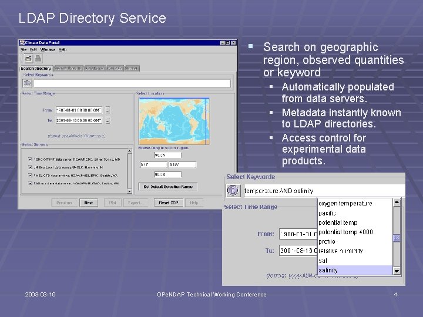This screenshot has height=317, width=423.
Task: Click the round keyword icon beside 'temperature AND salinity'
Action: (233, 190)
